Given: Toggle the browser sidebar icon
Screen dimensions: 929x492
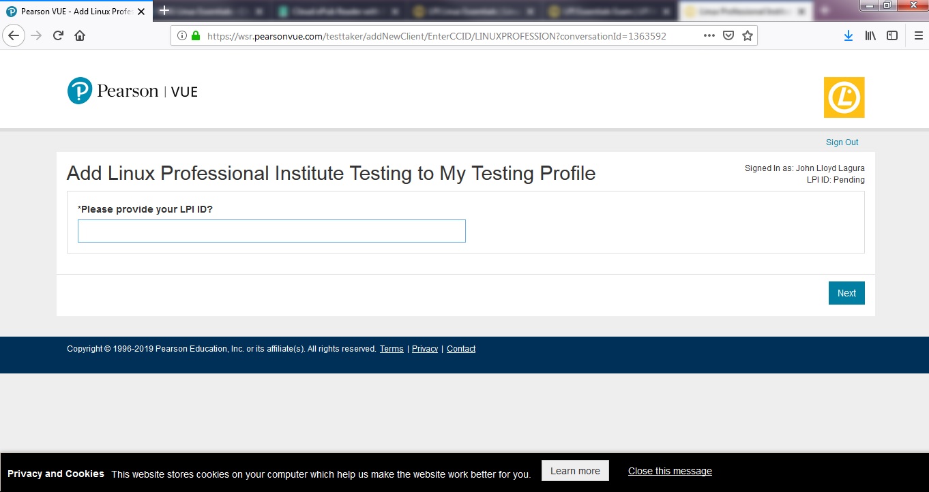Looking at the screenshot, I should pyautogui.click(x=892, y=36).
